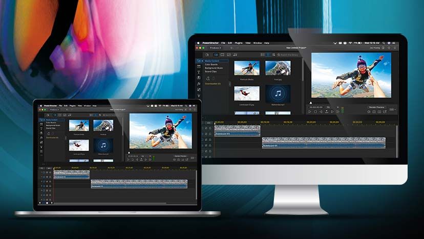Open Window menu on iMac
The image size is (424, 239).
(x=258, y=43)
